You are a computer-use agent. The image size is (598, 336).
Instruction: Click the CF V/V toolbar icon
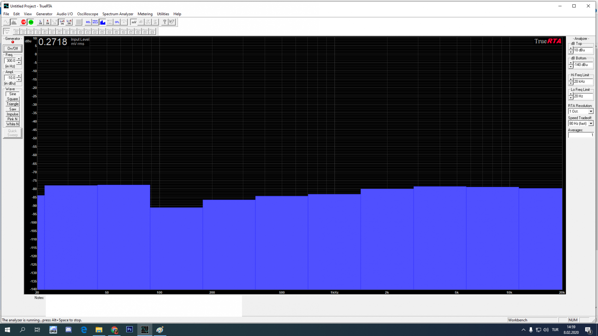[x=148, y=22]
